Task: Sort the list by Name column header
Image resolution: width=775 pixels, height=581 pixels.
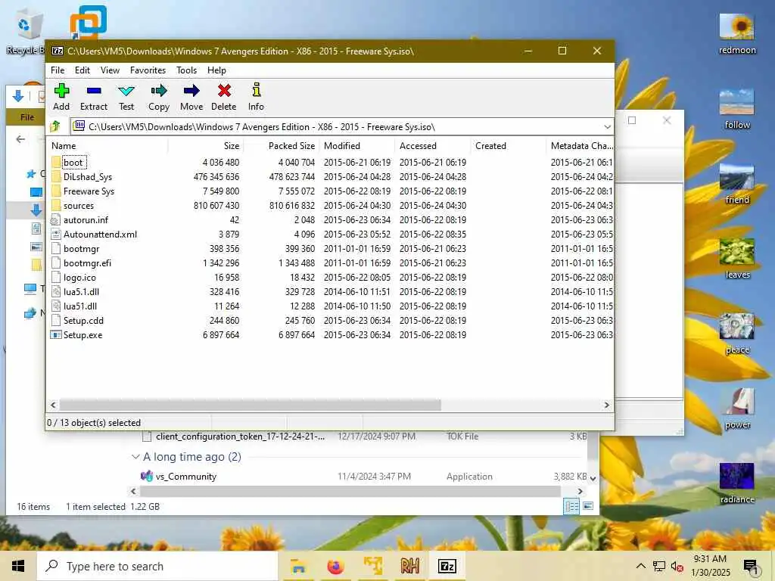Action: [107, 146]
